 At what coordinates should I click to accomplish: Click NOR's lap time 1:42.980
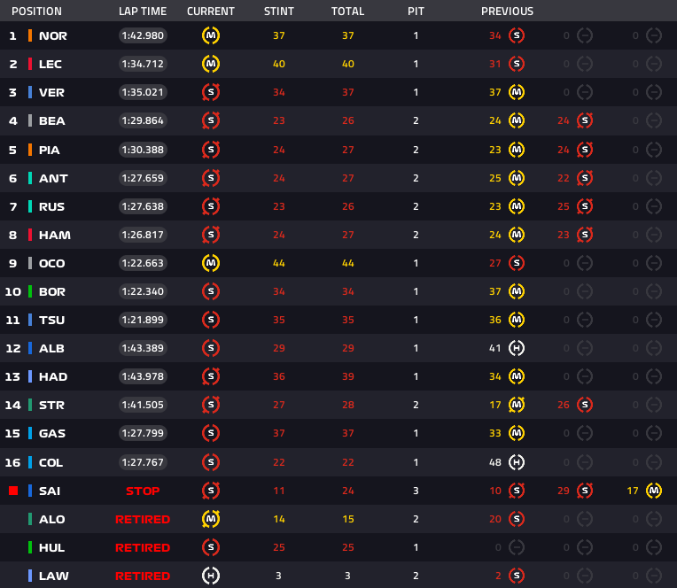143,36
